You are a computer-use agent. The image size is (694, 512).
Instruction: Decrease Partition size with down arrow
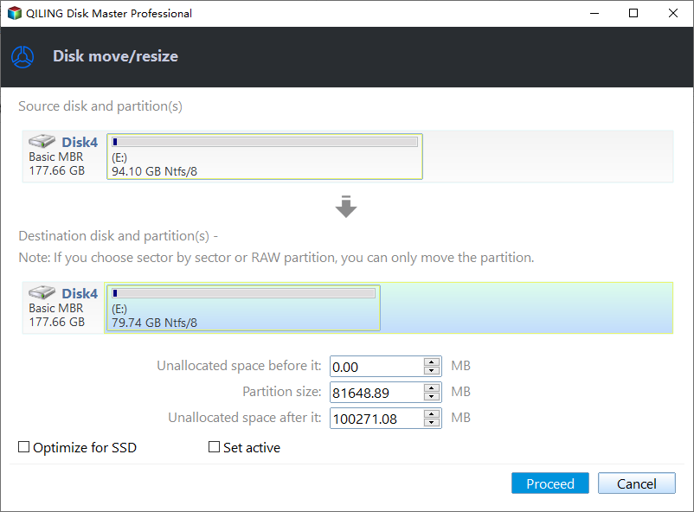click(x=432, y=397)
